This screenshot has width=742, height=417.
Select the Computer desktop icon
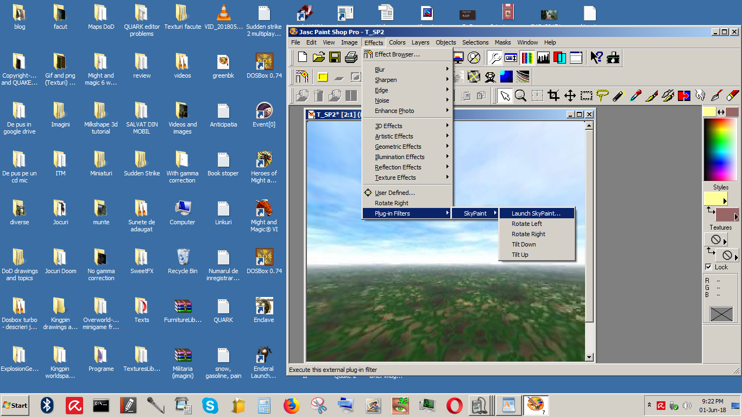(x=183, y=213)
